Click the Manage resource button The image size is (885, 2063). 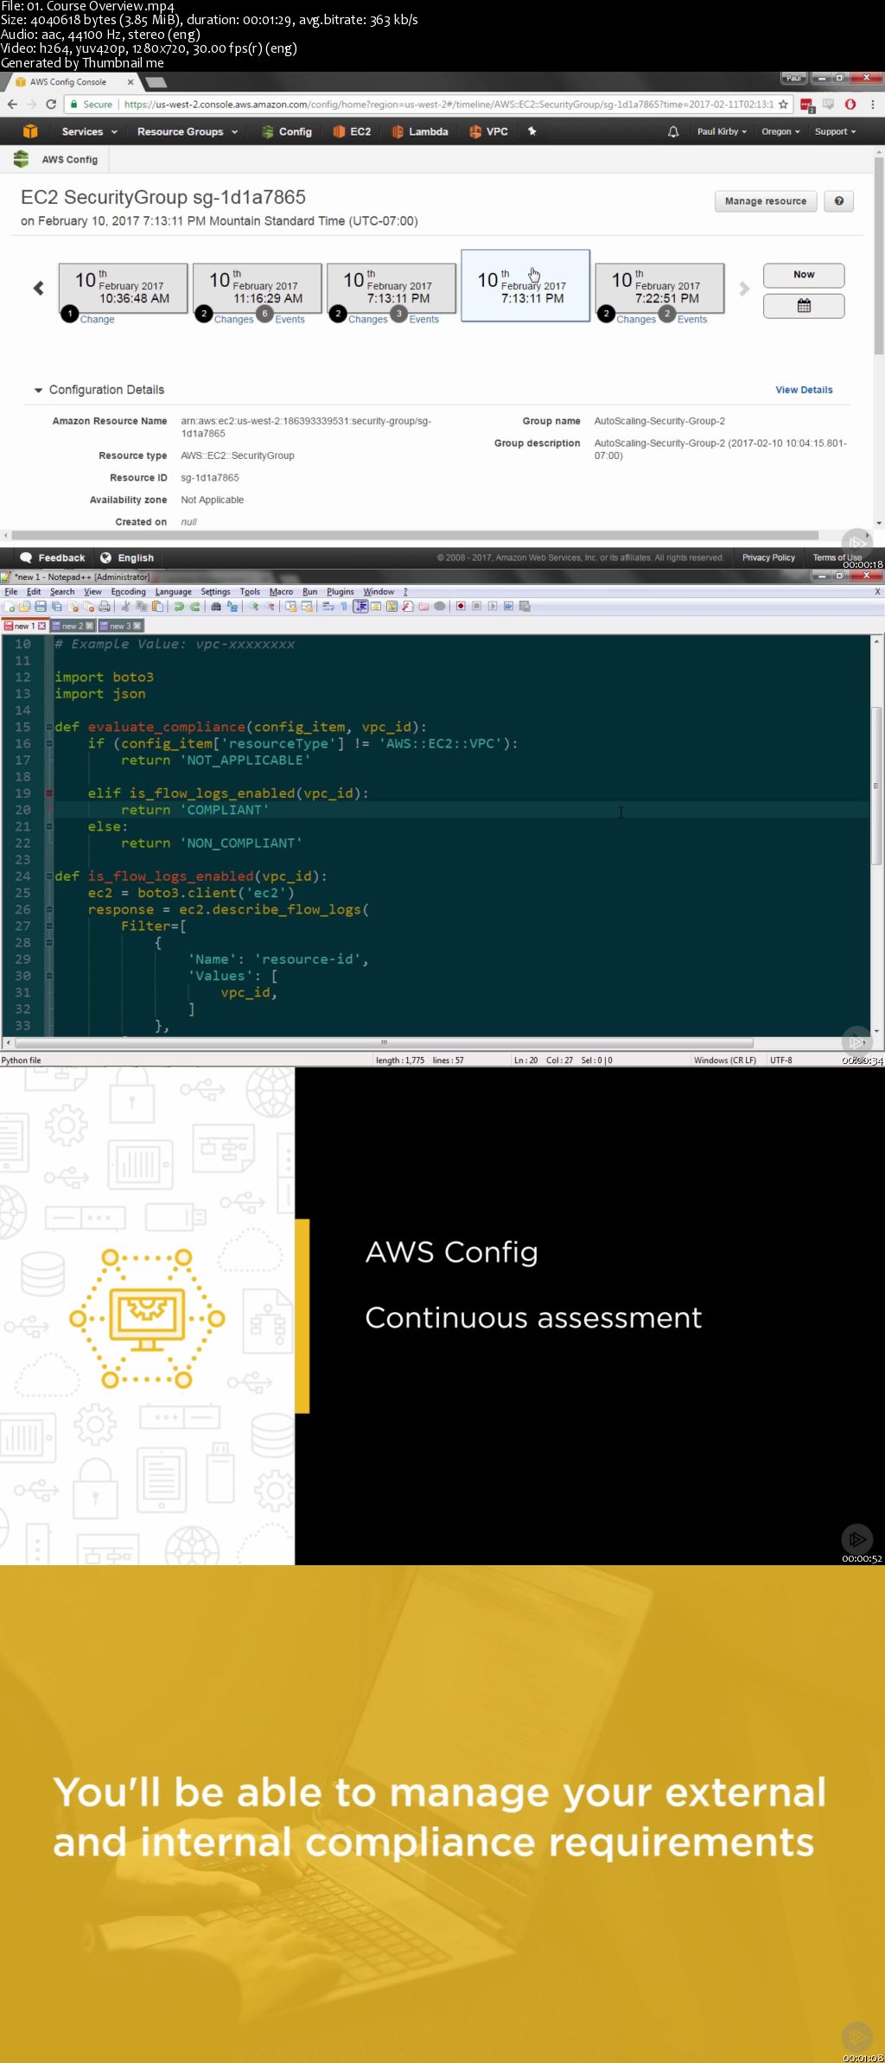(765, 201)
